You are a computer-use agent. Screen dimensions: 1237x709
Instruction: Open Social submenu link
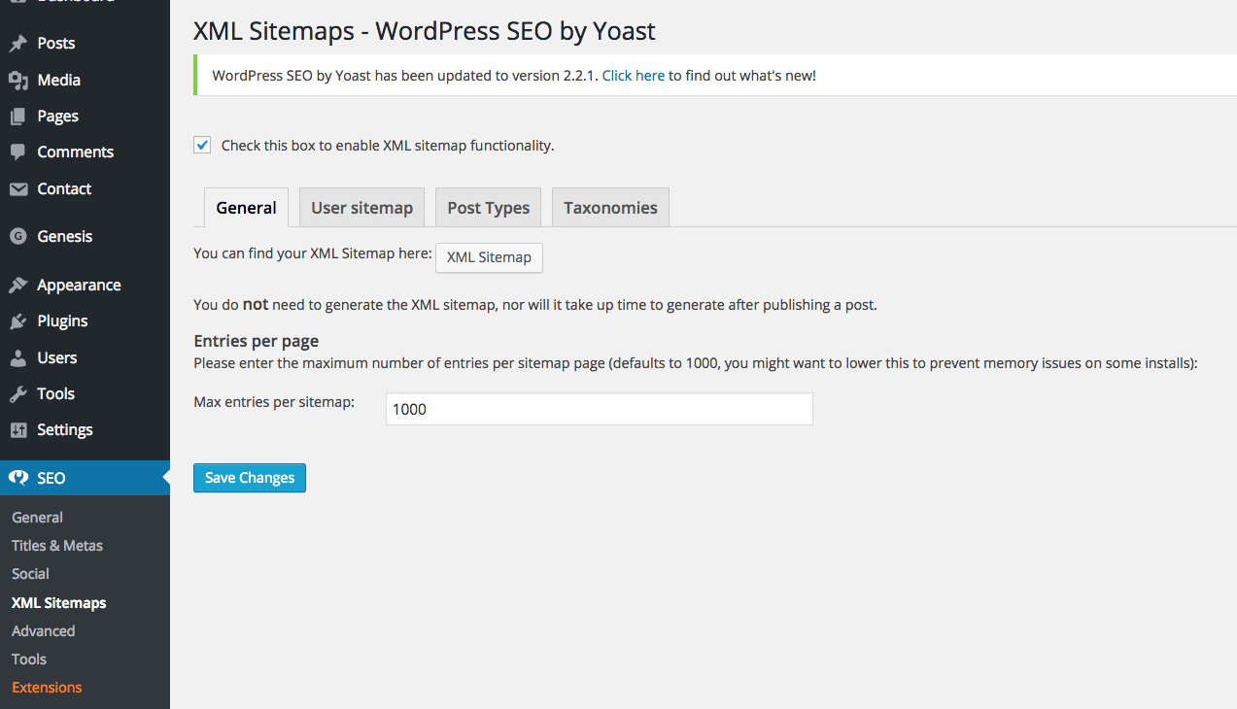click(x=30, y=574)
